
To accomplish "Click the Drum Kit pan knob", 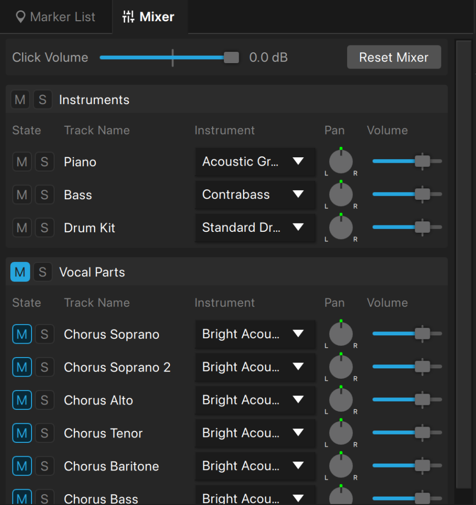I will pos(341,228).
